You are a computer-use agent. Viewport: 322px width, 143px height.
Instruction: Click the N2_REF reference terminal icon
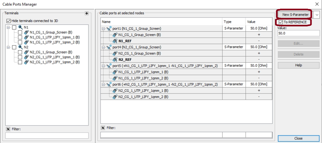[x=115, y=60]
